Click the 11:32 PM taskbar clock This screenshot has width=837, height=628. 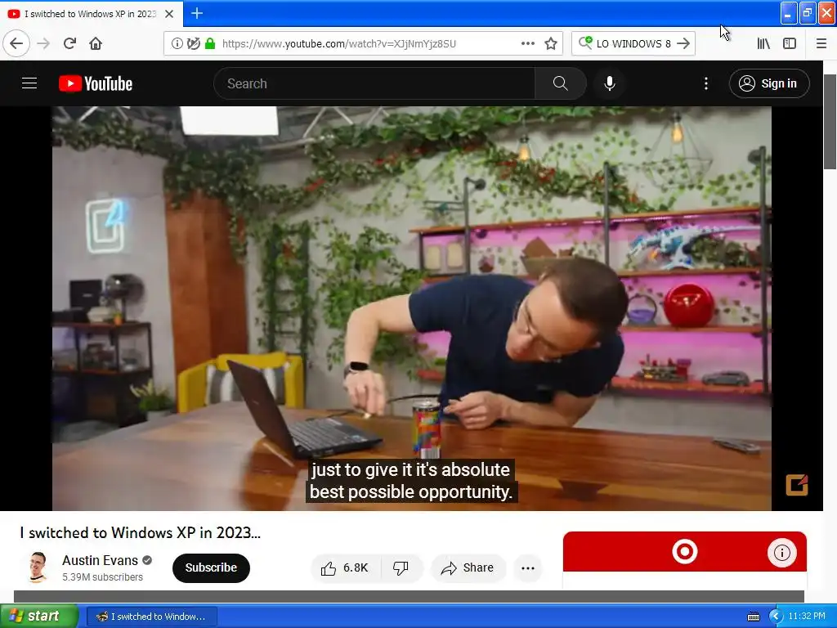pos(807,616)
